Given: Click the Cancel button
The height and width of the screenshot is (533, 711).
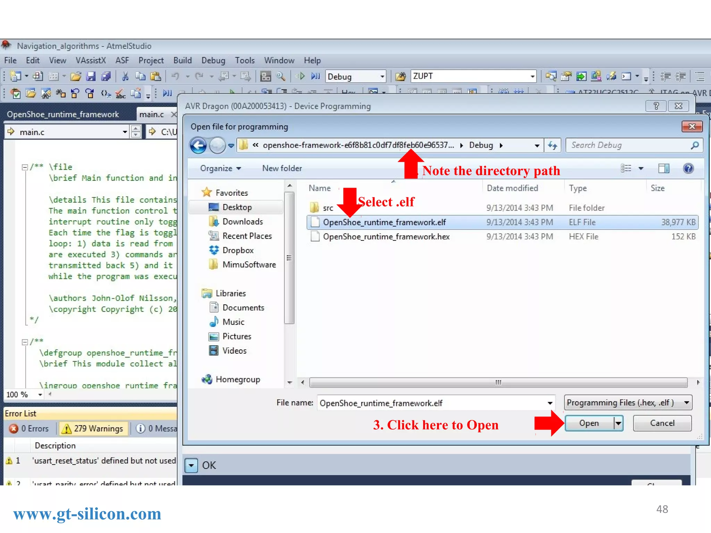Looking at the screenshot, I should tap(662, 423).
